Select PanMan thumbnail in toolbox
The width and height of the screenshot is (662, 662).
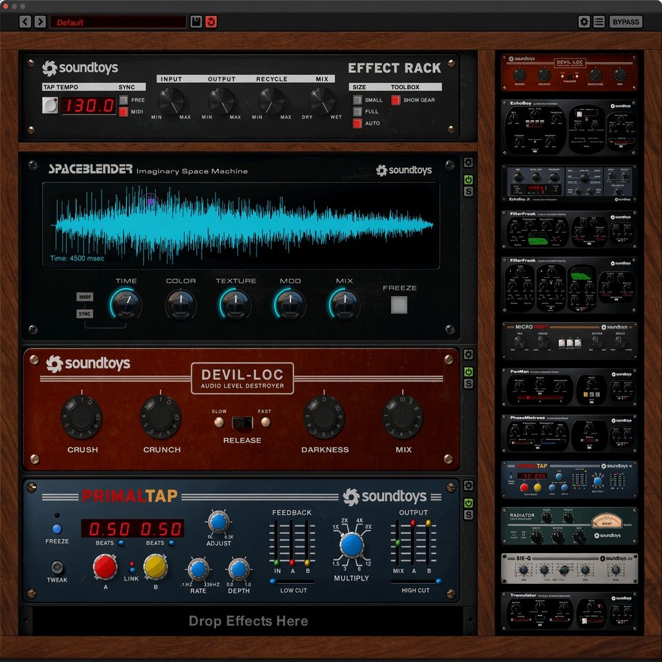pyautogui.click(x=569, y=387)
